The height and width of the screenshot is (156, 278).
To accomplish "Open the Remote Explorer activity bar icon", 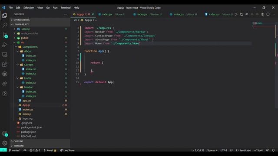I will point(5,55).
